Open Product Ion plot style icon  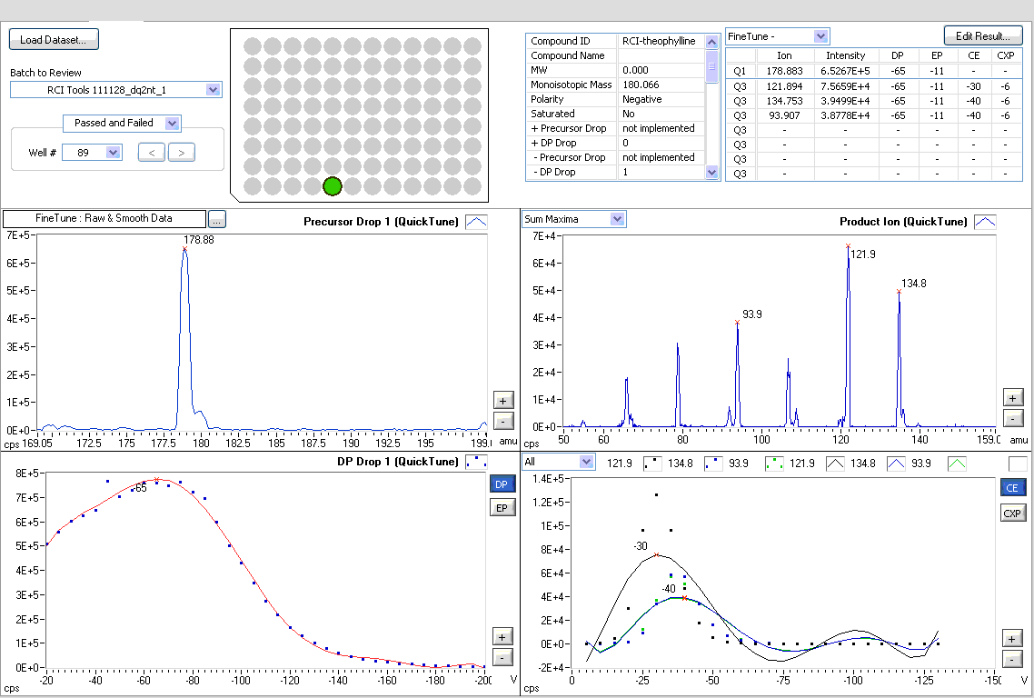(x=985, y=222)
